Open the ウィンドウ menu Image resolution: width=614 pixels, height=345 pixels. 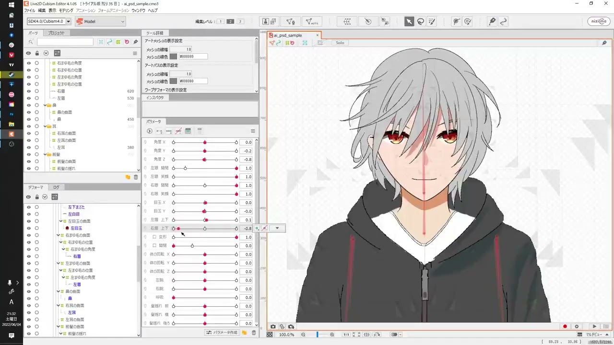[138, 10]
